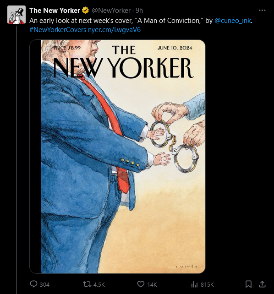
Task: Click the gold verified badge
Action: pos(86,11)
